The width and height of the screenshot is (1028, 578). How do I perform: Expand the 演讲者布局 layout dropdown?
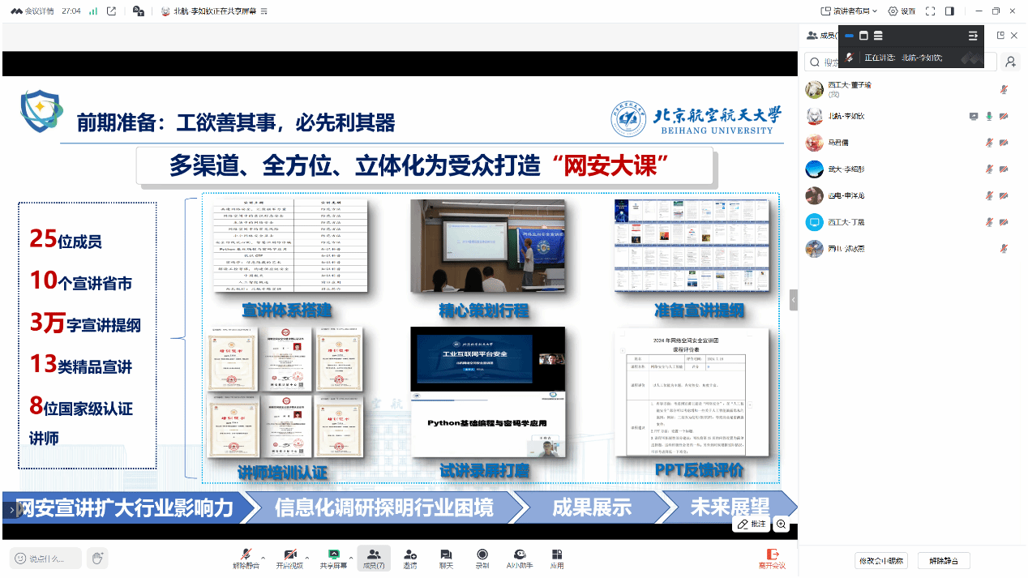tap(850, 11)
